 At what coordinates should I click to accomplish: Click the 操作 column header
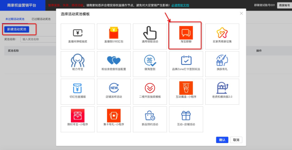click(259, 51)
